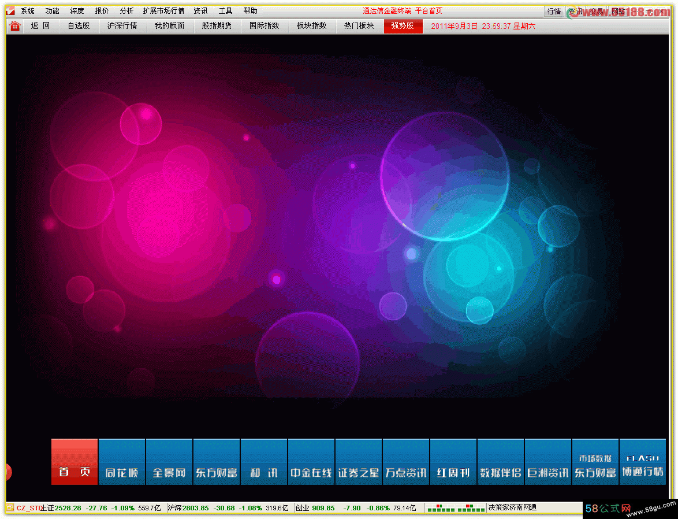678x519 pixels.
Task: Open the 分析 menu
Action: pos(126,11)
